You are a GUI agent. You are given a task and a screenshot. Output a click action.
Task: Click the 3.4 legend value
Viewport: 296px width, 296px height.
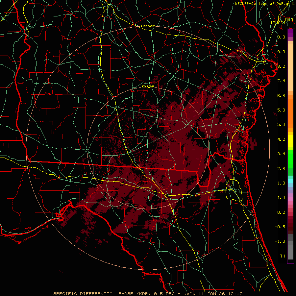pos(281,154)
